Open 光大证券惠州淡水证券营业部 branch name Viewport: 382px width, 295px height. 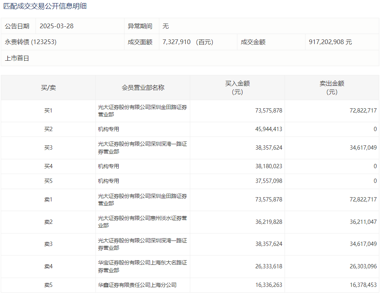142,222
